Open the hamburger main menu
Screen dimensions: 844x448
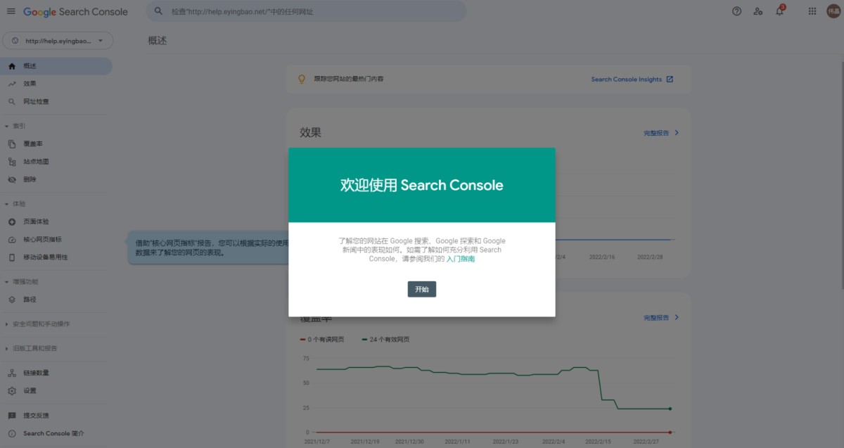pos(11,11)
